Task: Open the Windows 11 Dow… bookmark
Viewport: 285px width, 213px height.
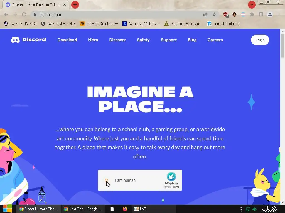Action: (141, 24)
